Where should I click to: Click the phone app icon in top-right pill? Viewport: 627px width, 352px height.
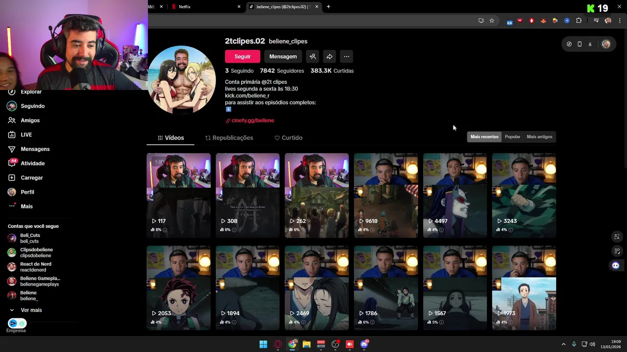tap(579, 44)
